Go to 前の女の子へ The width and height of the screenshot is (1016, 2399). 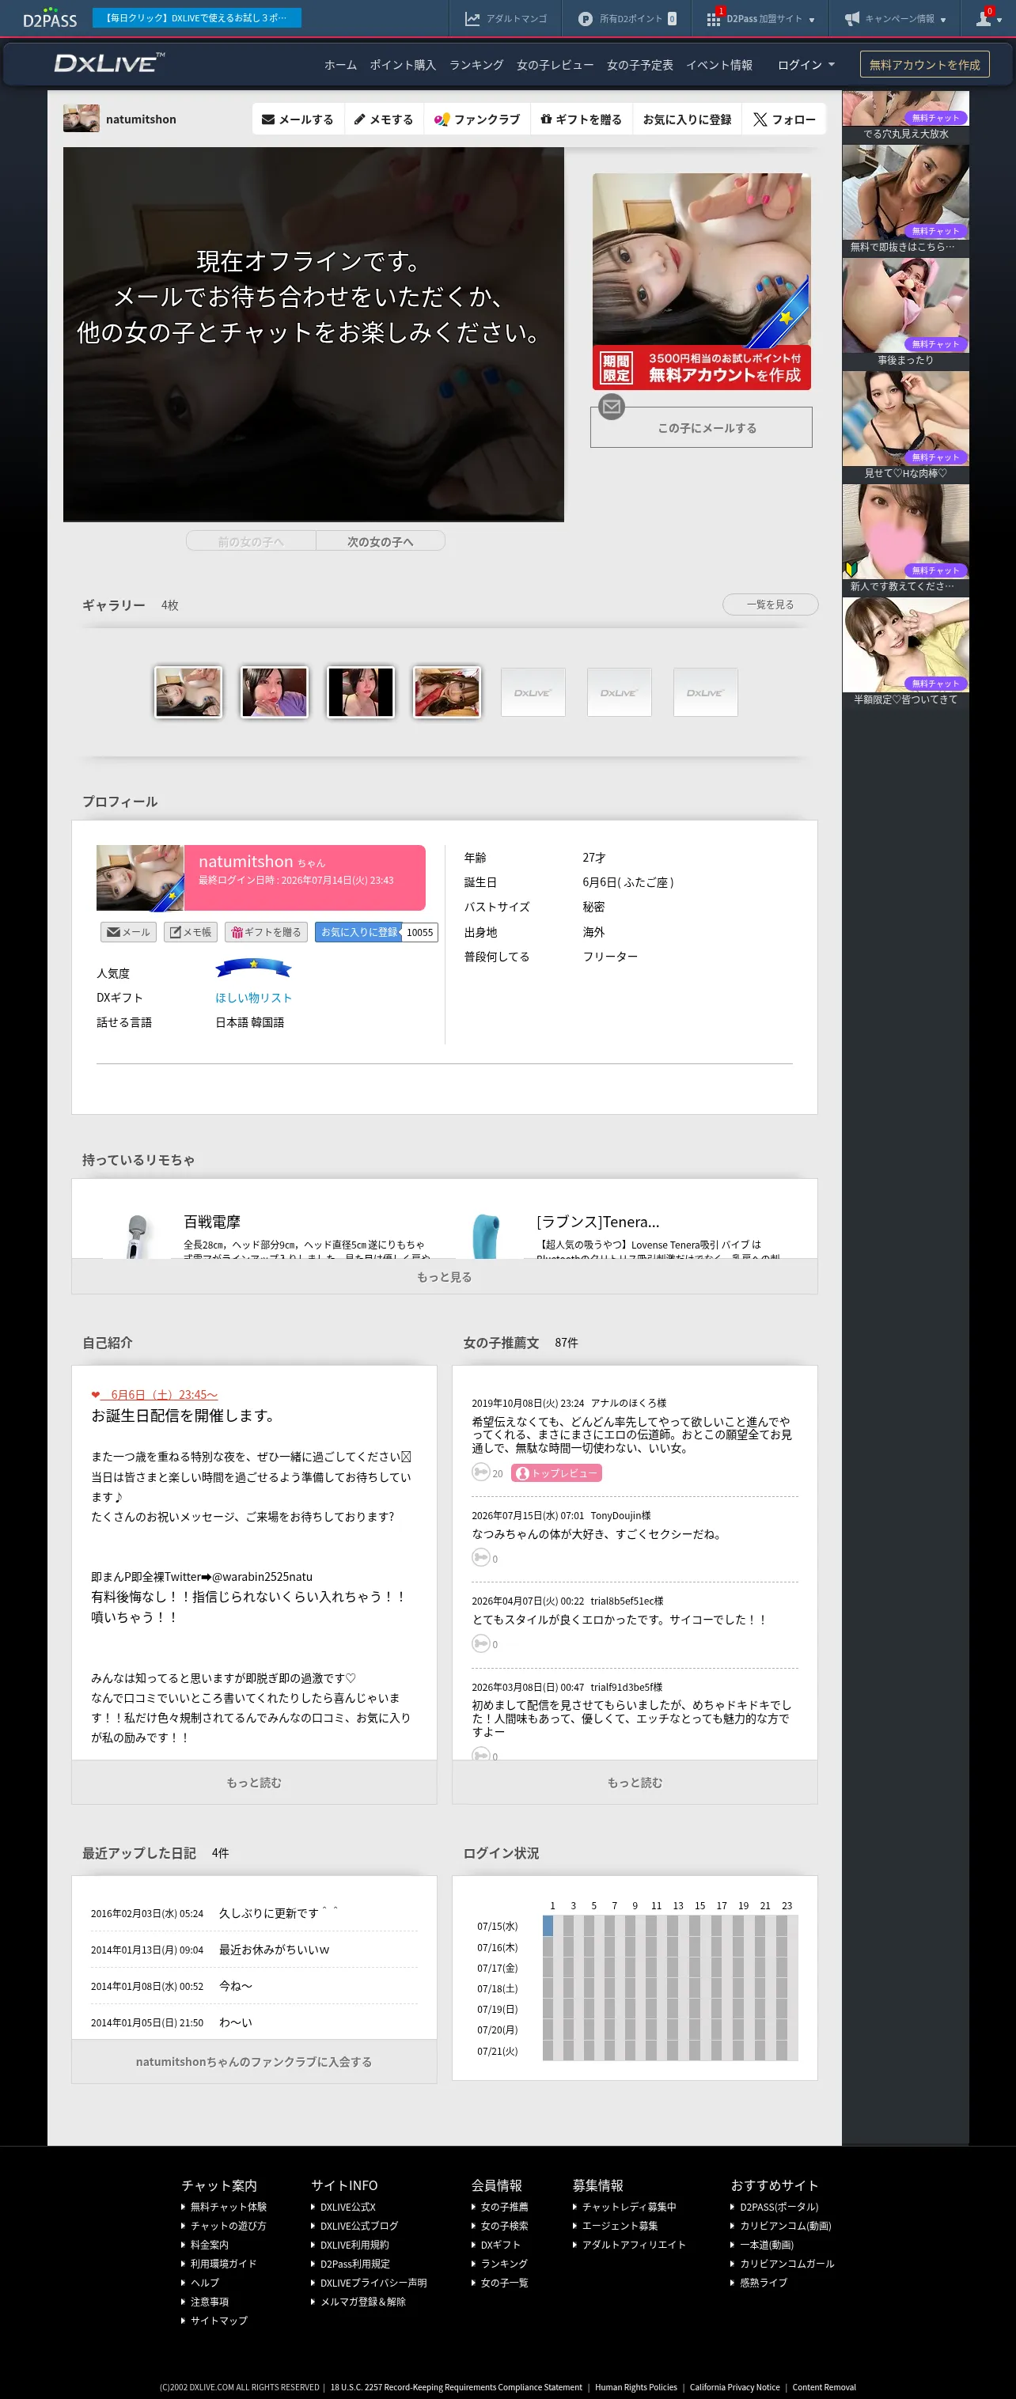pyautogui.click(x=251, y=541)
